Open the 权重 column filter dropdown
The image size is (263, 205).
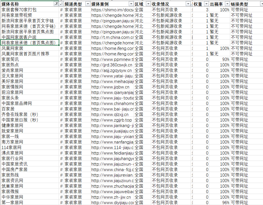(206, 4)
